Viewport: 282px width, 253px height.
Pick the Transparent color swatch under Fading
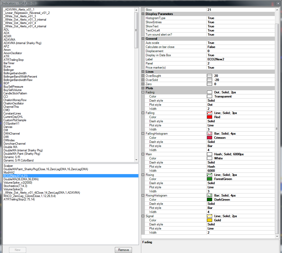coord(209,96)
